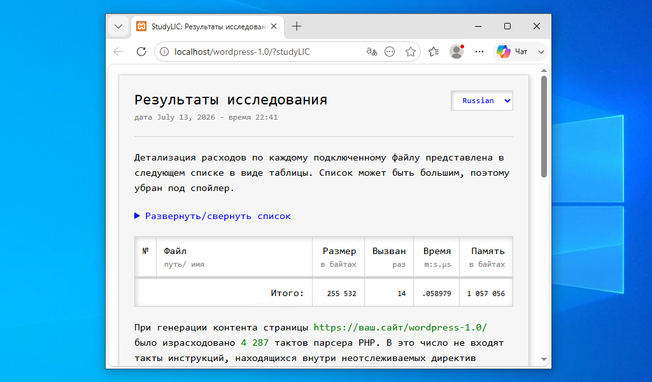Click the total size 255 532
Screen dimensions: 652x382
(x=341, y=294)
